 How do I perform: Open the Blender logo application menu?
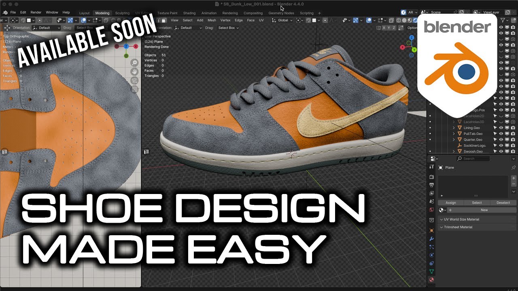point(4,13)
